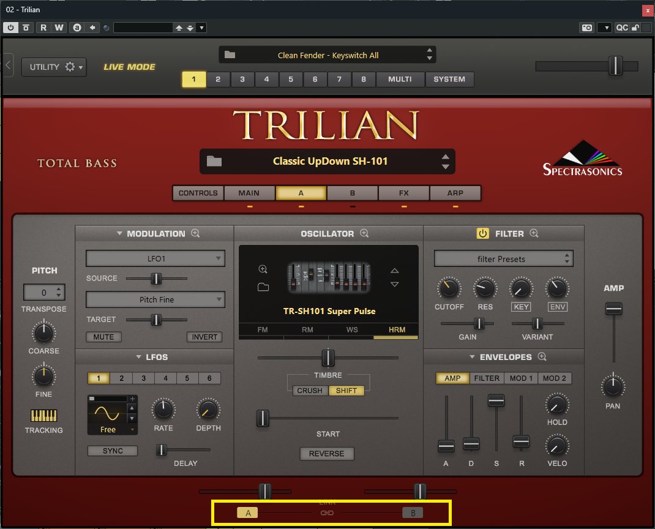Enable SYNC for LFO 1
Viewport: 655px width, 529px height.
coord(113,451)
